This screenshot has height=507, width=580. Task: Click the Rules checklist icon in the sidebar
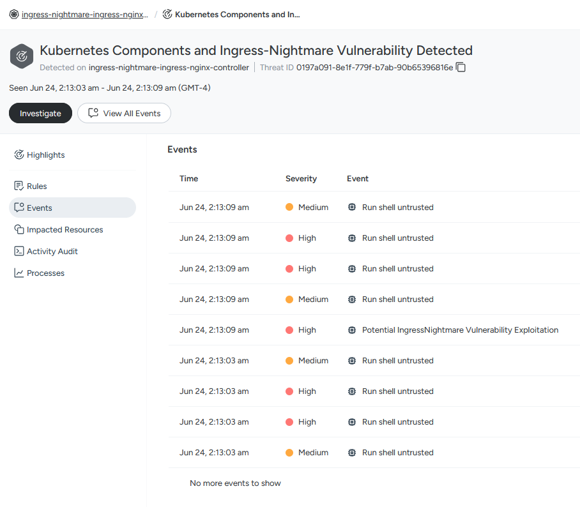(19, 186)
